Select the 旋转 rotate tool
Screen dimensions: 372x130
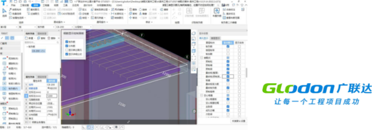coord(143,10)
